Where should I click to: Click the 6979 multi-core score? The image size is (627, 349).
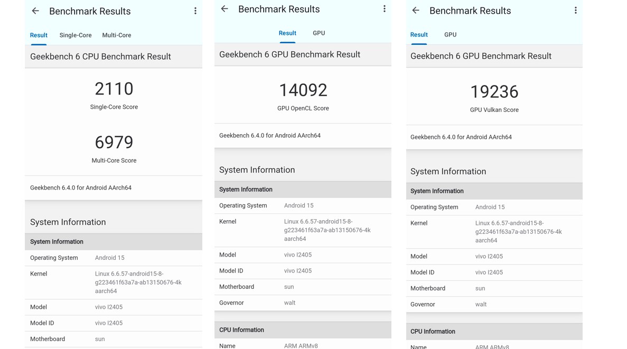coord(114,143)
